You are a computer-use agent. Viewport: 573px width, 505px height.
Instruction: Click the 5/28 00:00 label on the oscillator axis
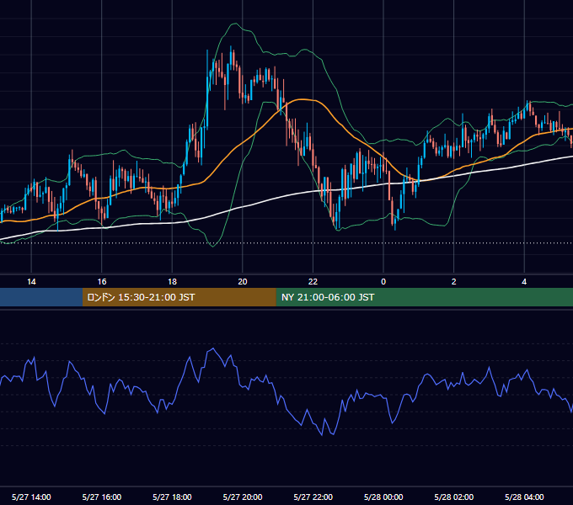coord(383,497)
